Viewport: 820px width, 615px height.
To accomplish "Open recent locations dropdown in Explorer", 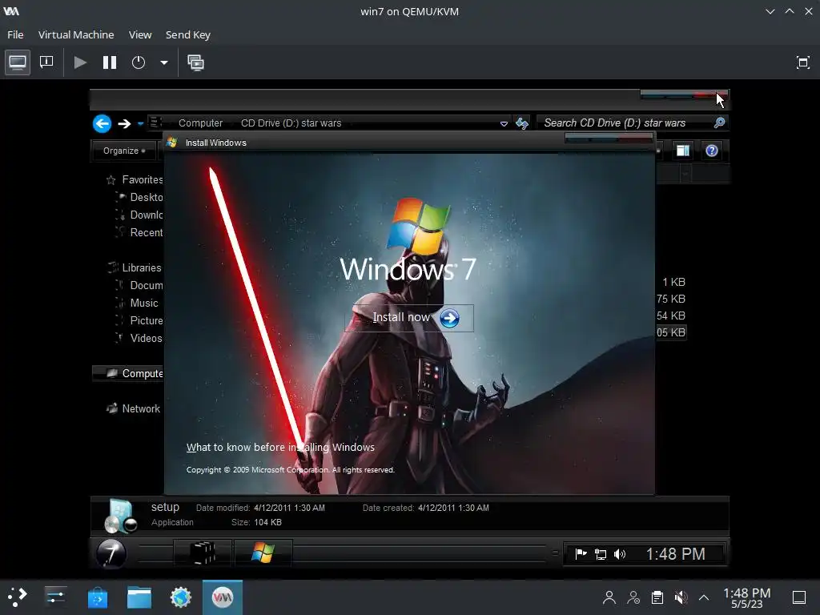I will click(x=140, y=124).
